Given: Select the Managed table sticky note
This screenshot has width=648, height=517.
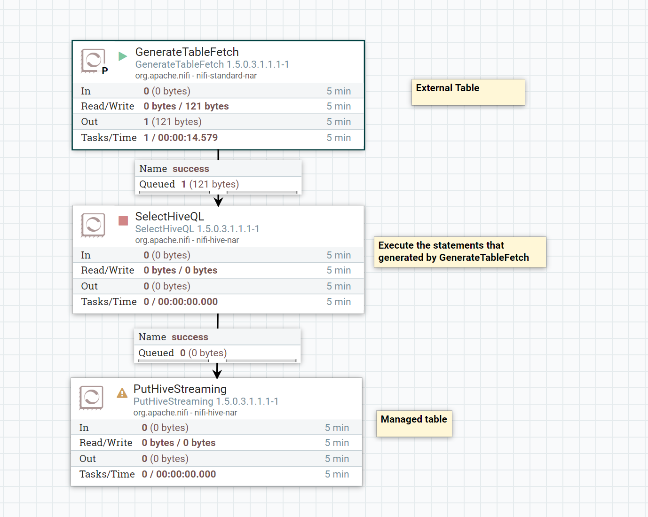Looking at the screenshot, I should pos(413,423).
